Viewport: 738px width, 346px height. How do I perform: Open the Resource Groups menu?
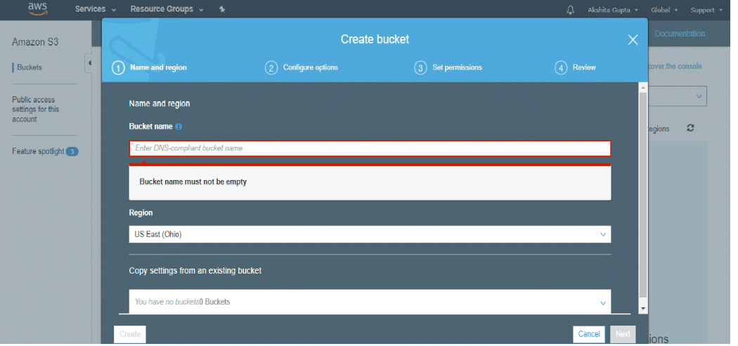pos(167,9)
